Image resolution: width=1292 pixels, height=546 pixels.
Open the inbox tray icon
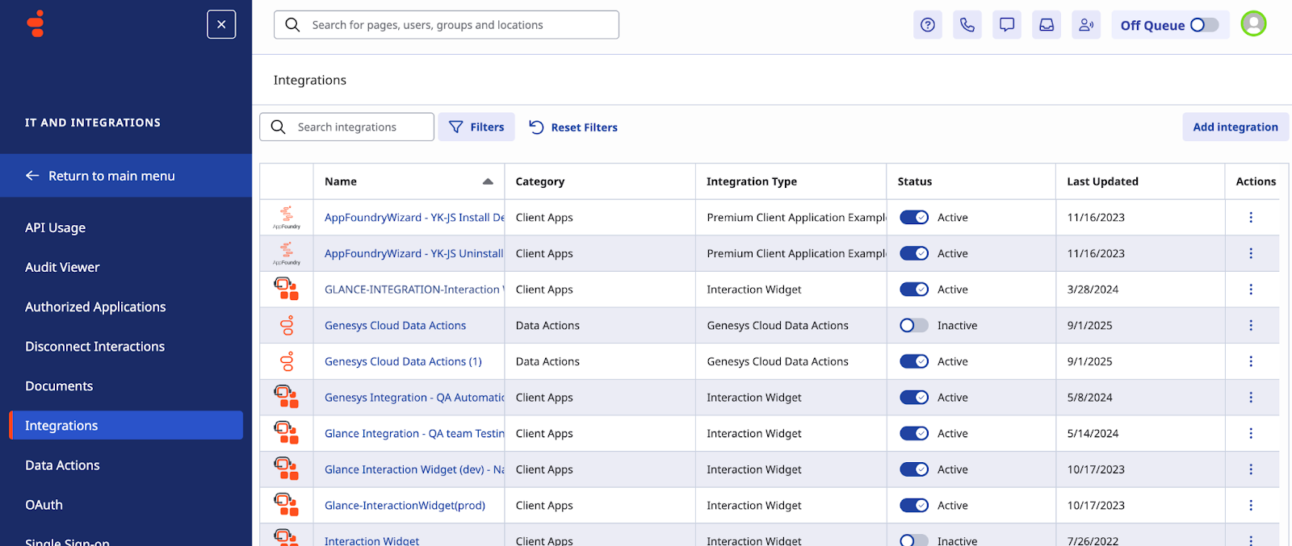[1047, 25]
